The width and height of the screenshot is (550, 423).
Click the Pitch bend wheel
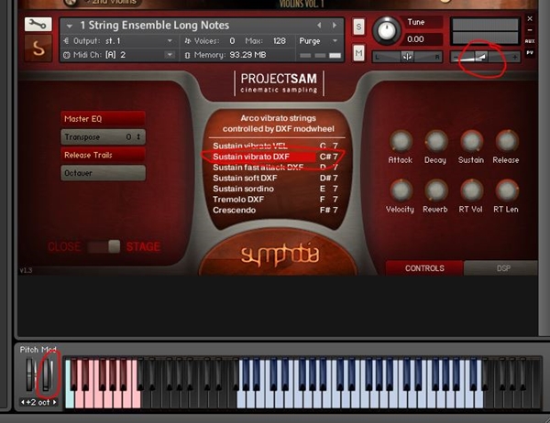[x=31, y=374]
